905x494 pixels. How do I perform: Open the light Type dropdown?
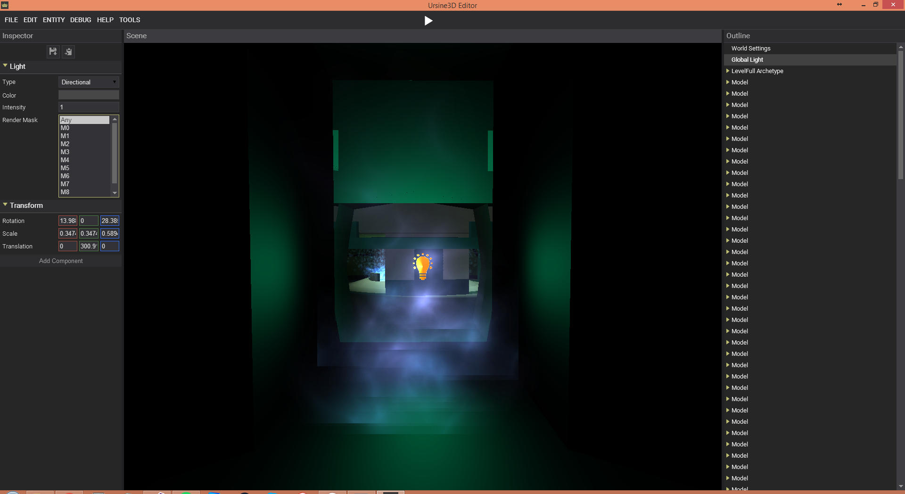(x=89, y=82)
